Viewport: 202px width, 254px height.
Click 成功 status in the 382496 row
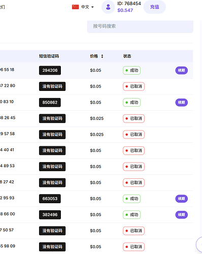coord(131,215)
